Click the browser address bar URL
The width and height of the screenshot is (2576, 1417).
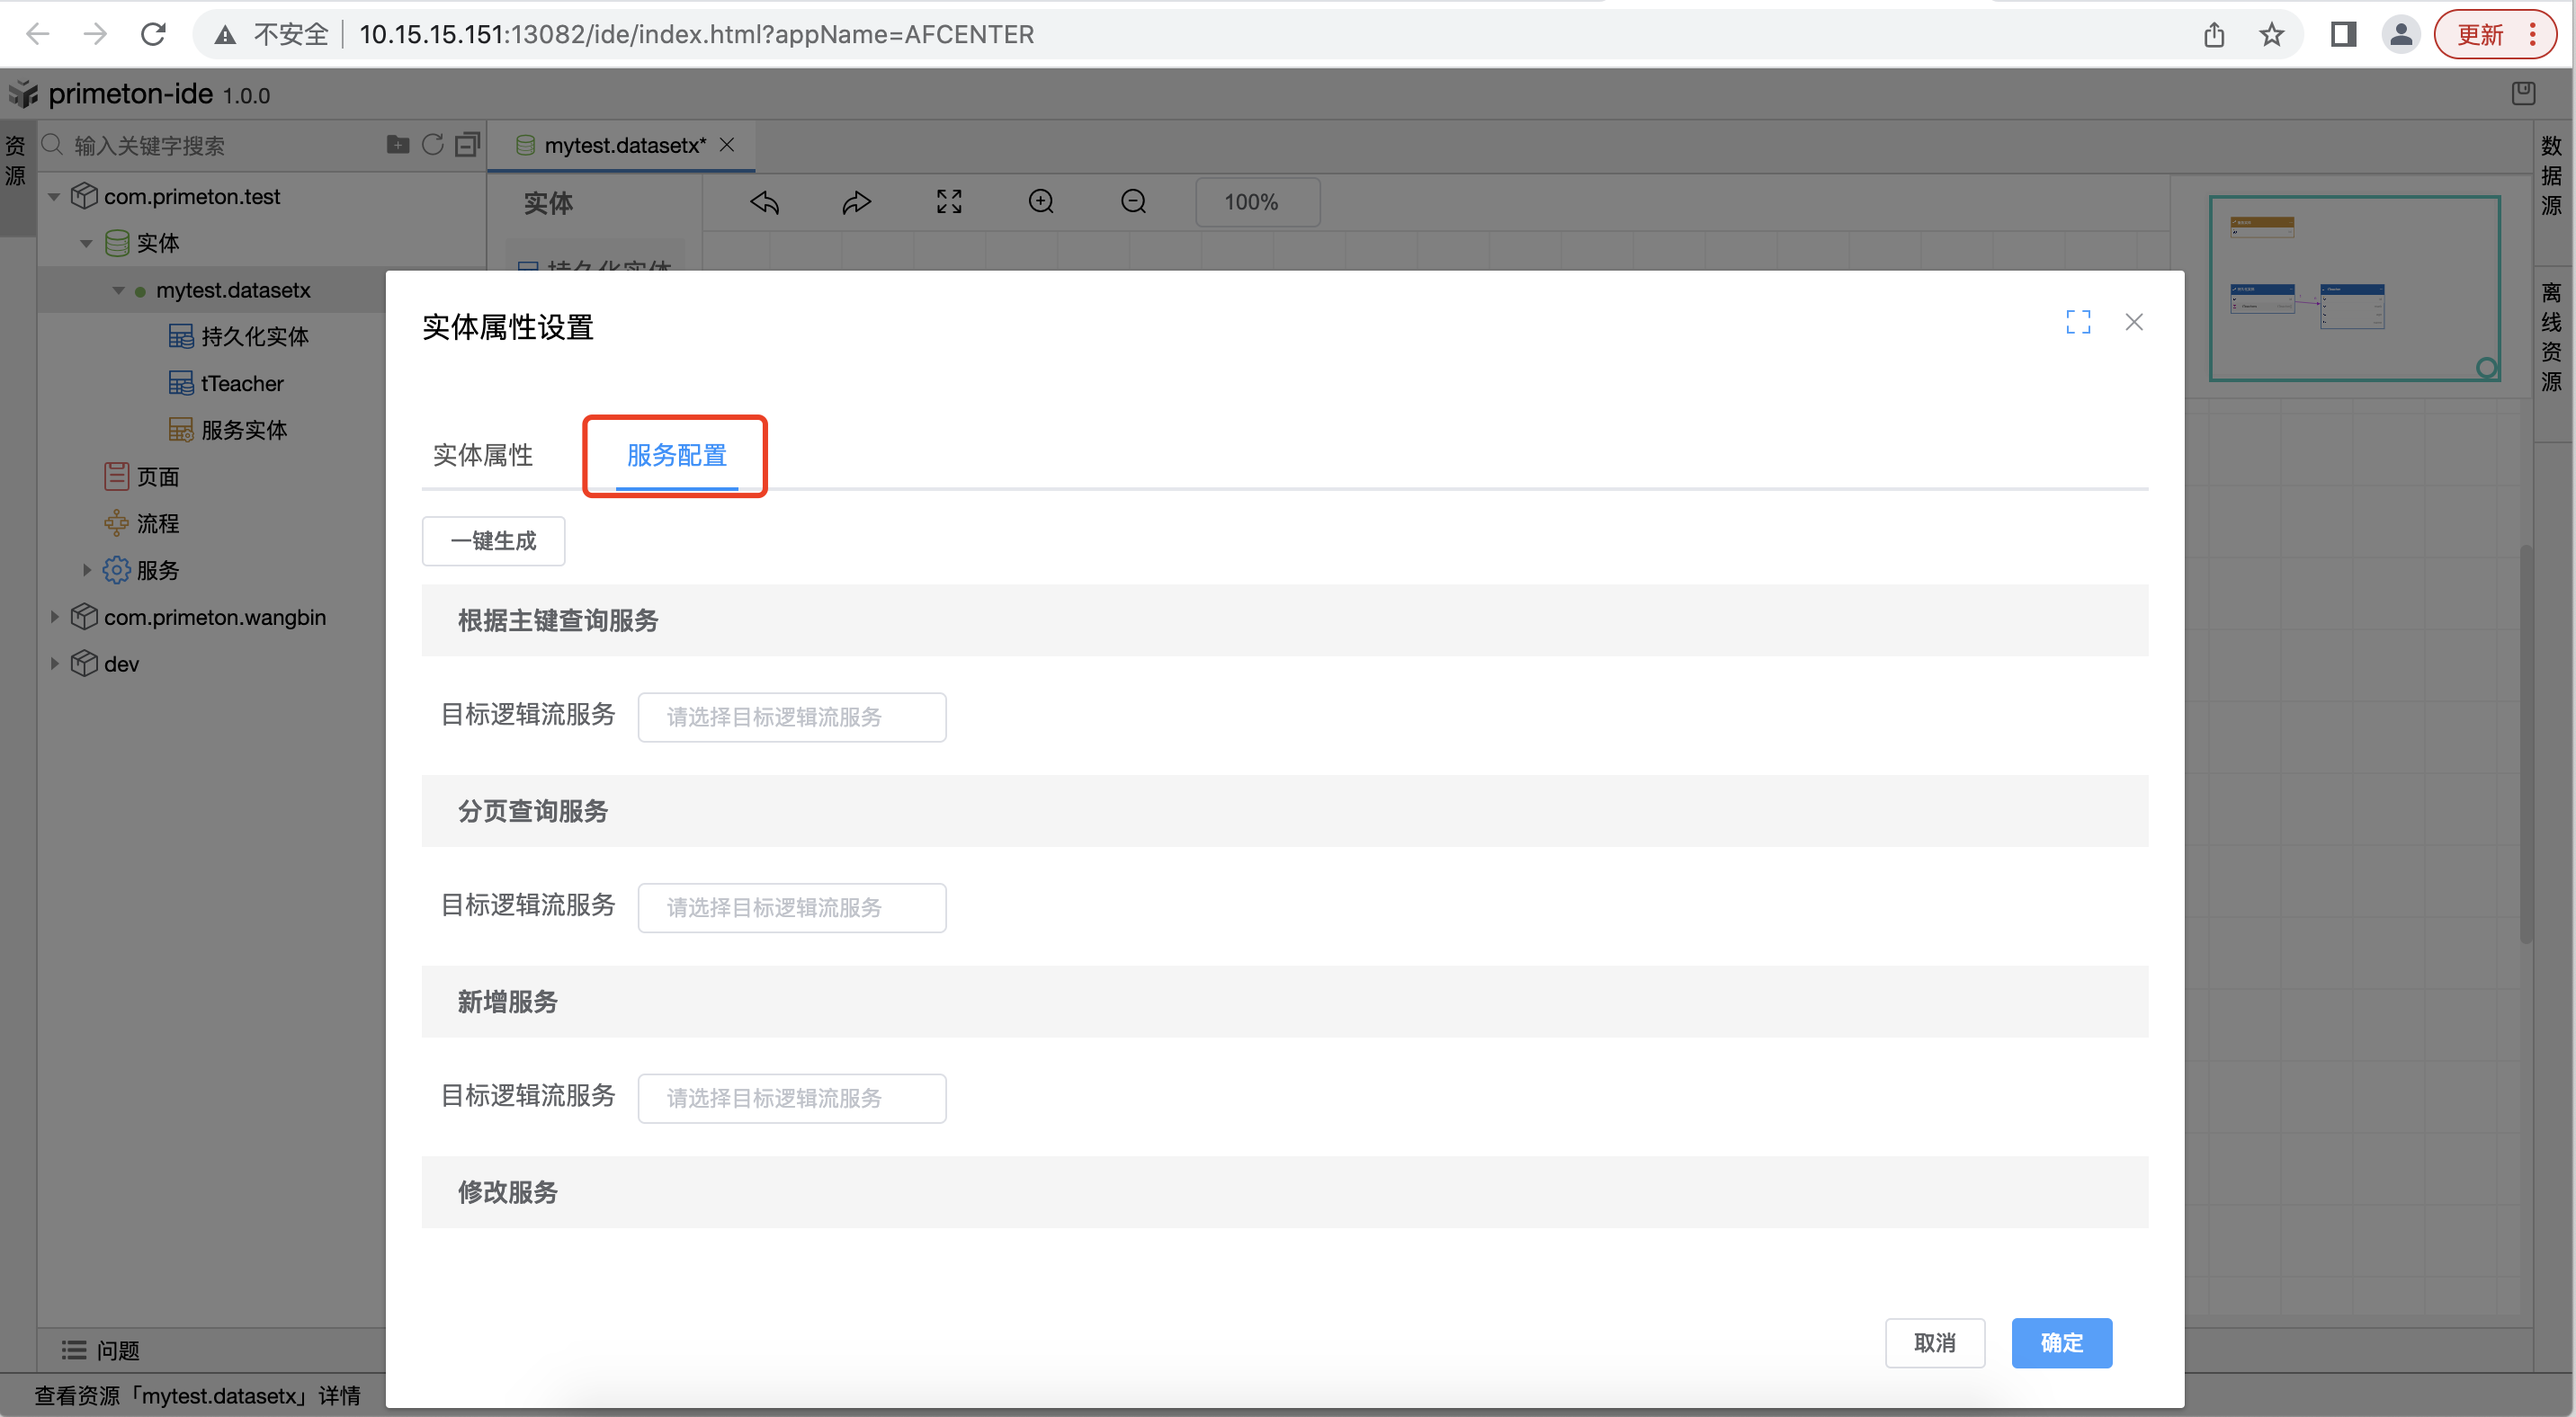point(696,34)
